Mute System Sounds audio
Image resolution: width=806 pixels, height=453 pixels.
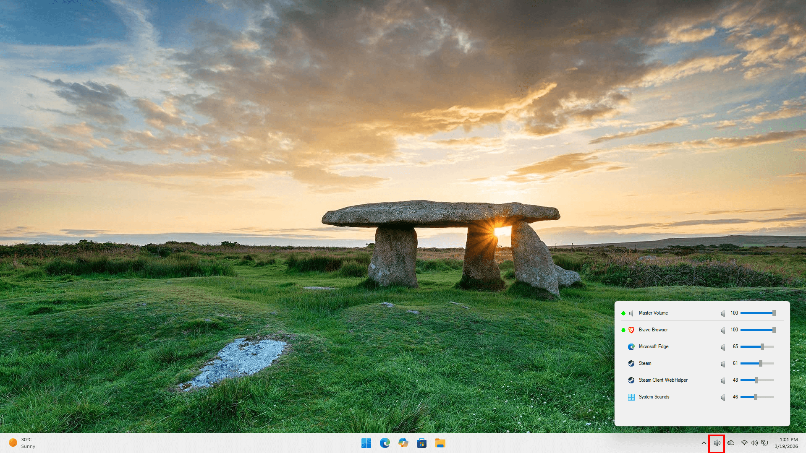(x=722, y=397)
